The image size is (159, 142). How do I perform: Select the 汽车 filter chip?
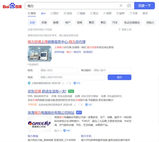(x=115, y=22)
